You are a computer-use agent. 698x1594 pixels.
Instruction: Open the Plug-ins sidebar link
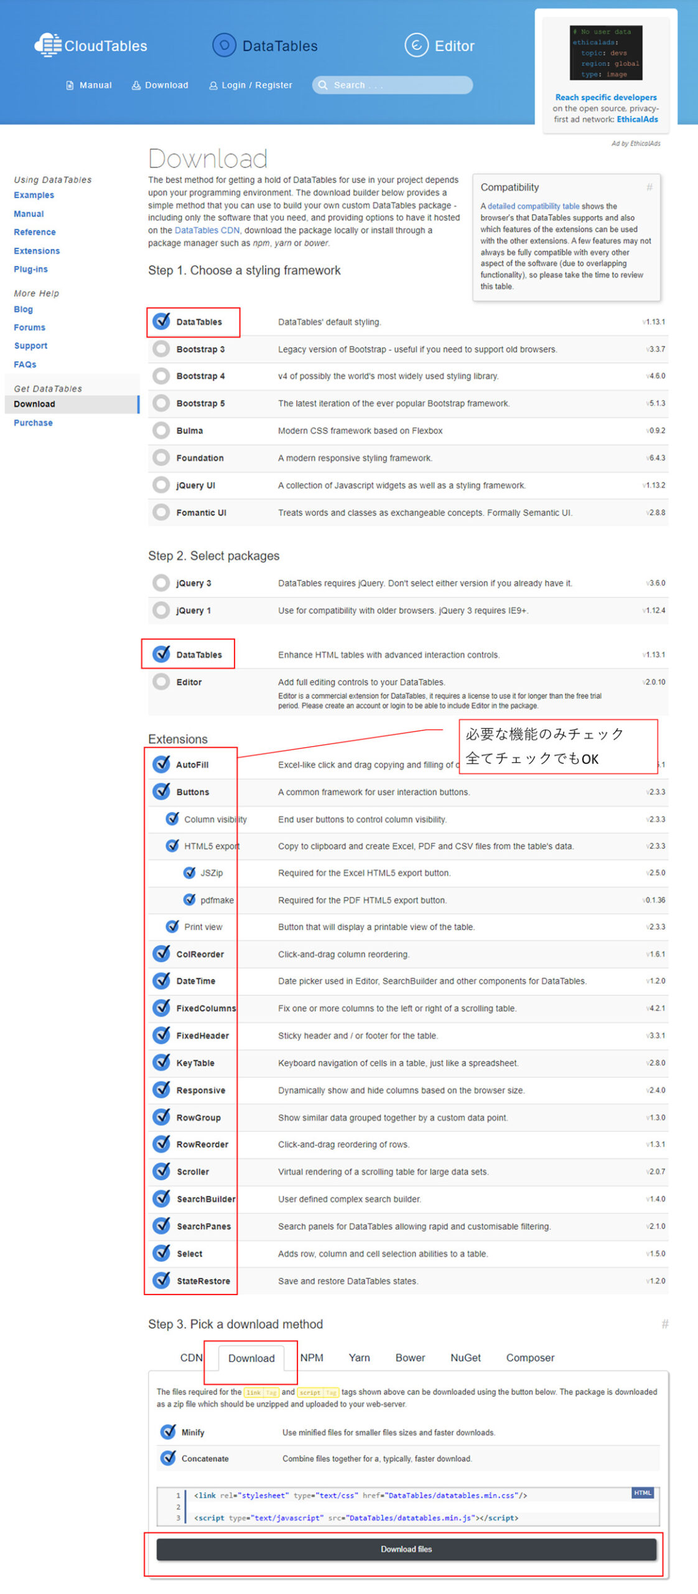pyautogui.click(x=30, y=269)
